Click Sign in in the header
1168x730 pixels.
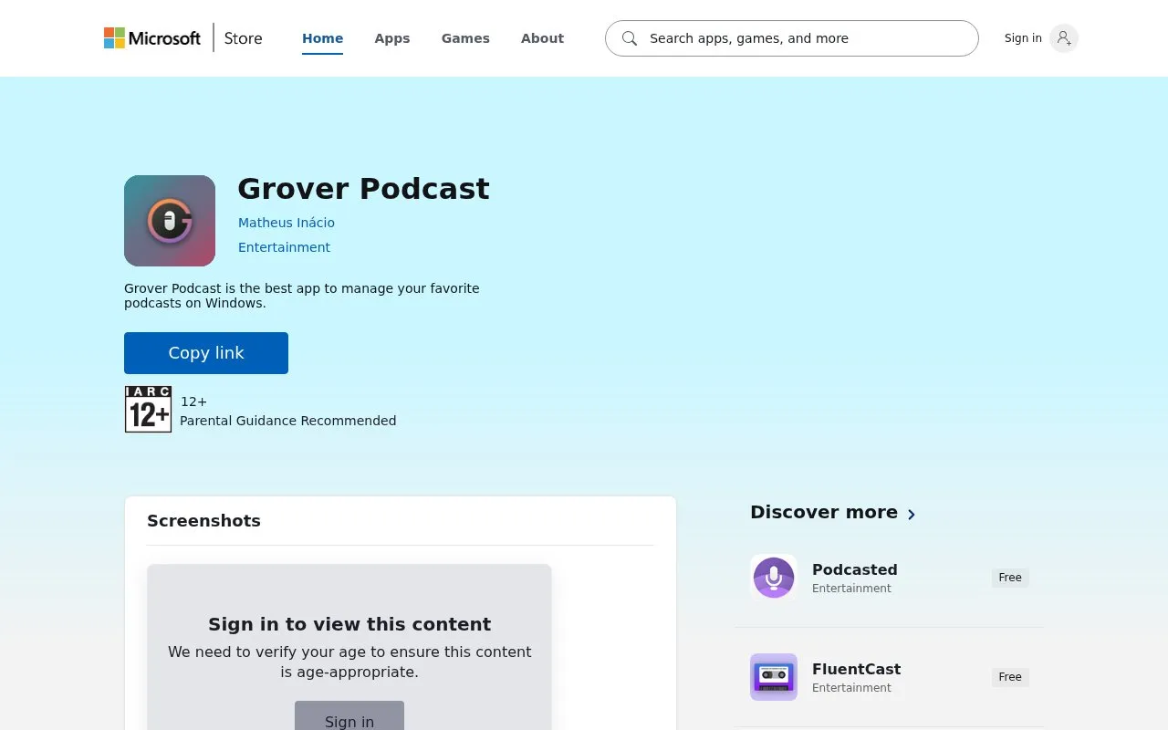tap(1023, 38)
